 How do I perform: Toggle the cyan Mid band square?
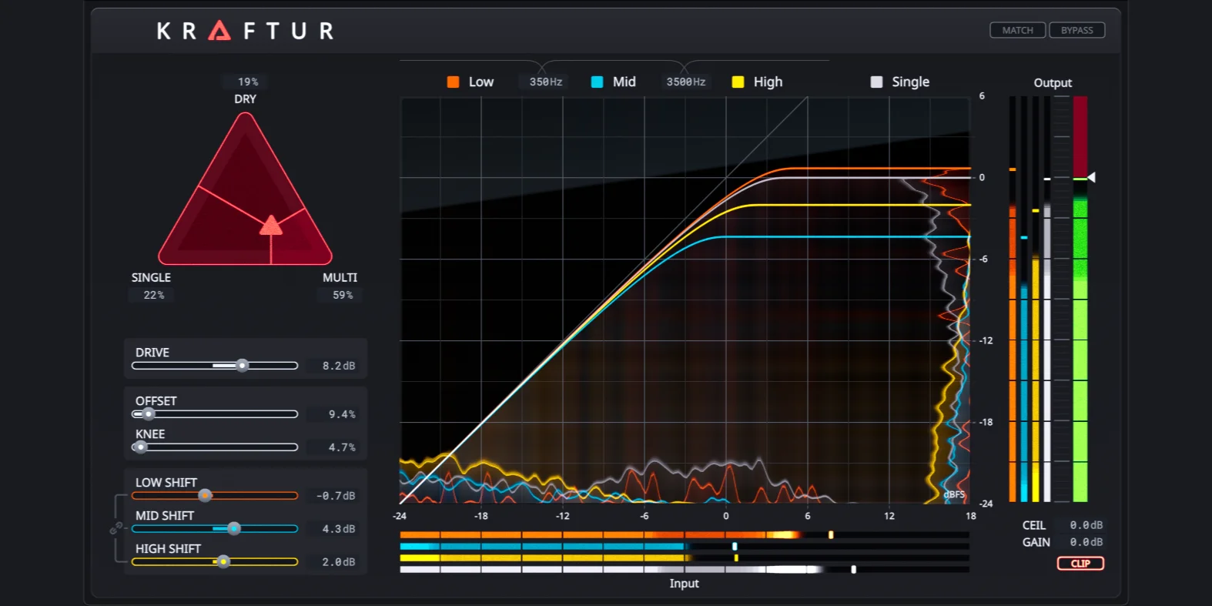597,82
